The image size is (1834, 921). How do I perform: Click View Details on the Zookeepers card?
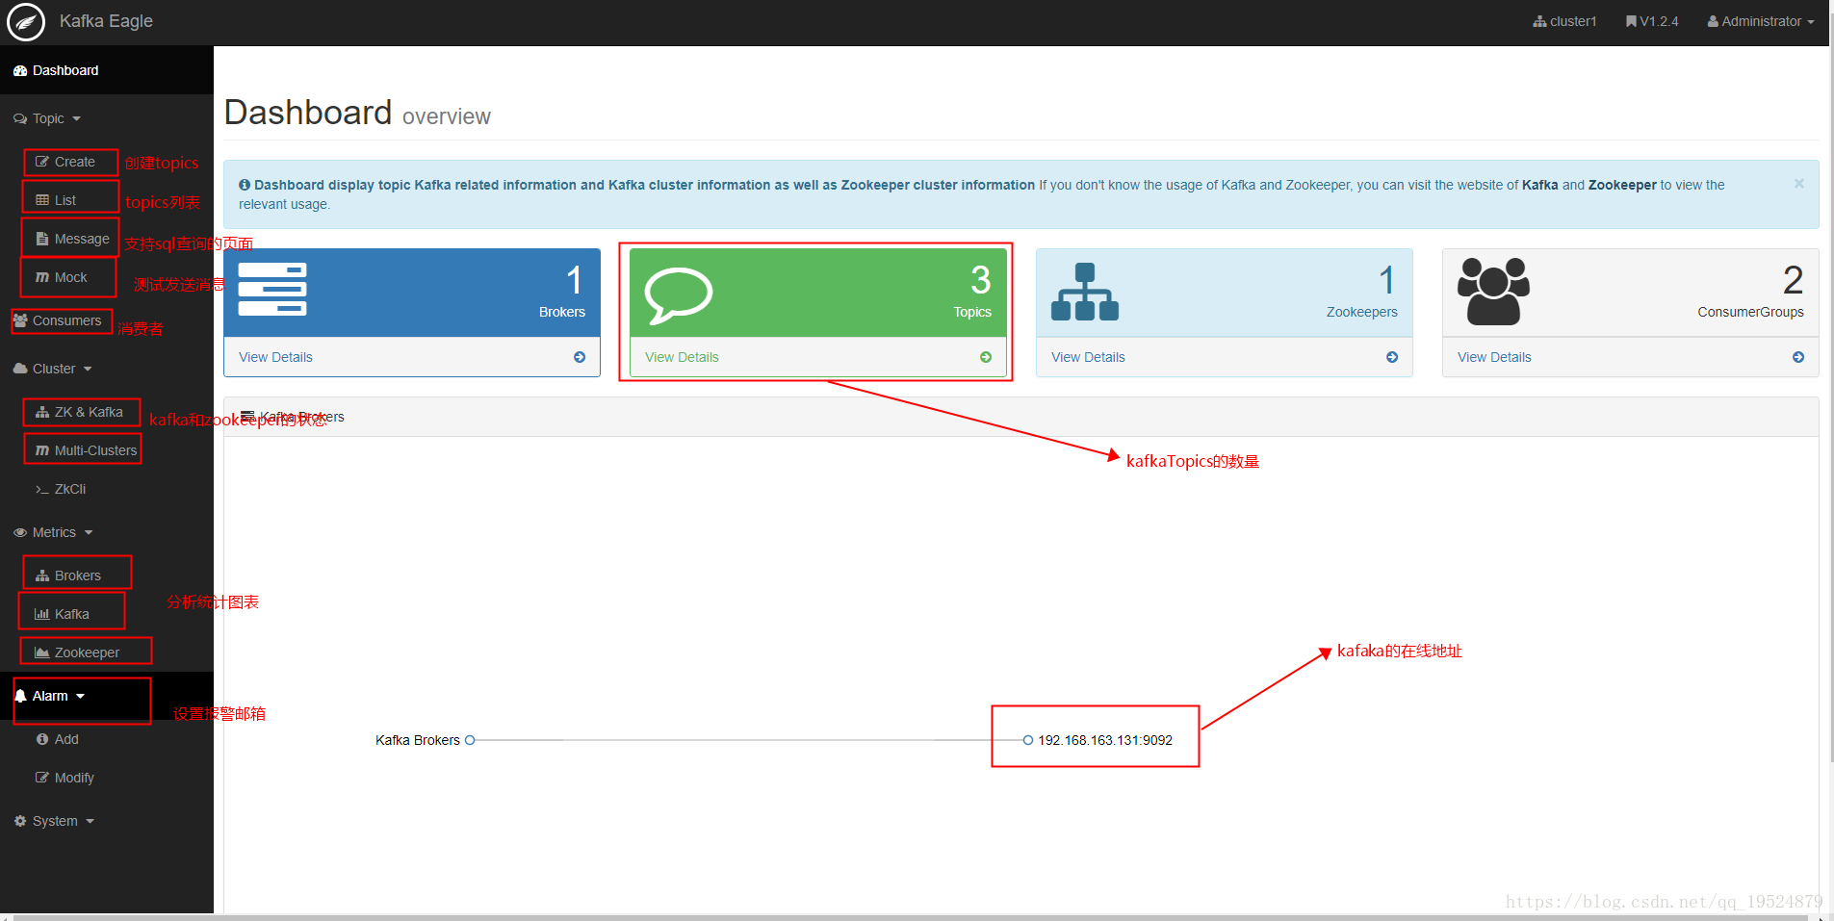(x=1088, y=357)
